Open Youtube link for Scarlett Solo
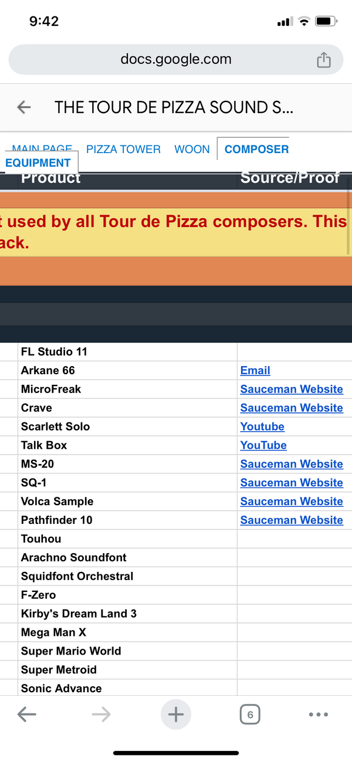The image size is (352, 762). pyautogui.click(x=262, y=426)
